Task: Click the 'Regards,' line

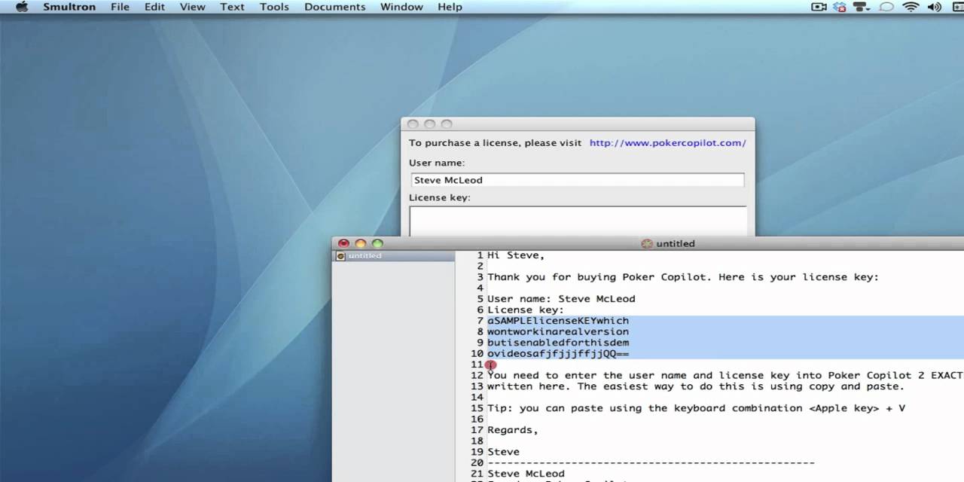Action: coord(513,430)
